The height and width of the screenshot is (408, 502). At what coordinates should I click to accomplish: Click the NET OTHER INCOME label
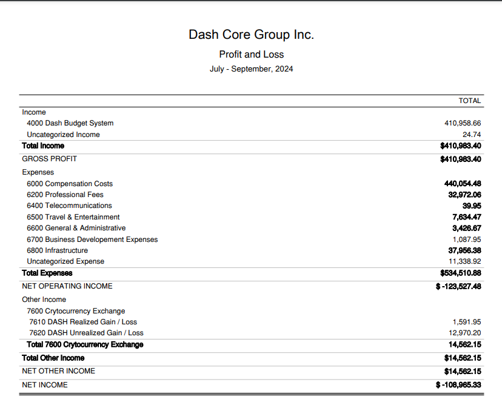(59, 371)
